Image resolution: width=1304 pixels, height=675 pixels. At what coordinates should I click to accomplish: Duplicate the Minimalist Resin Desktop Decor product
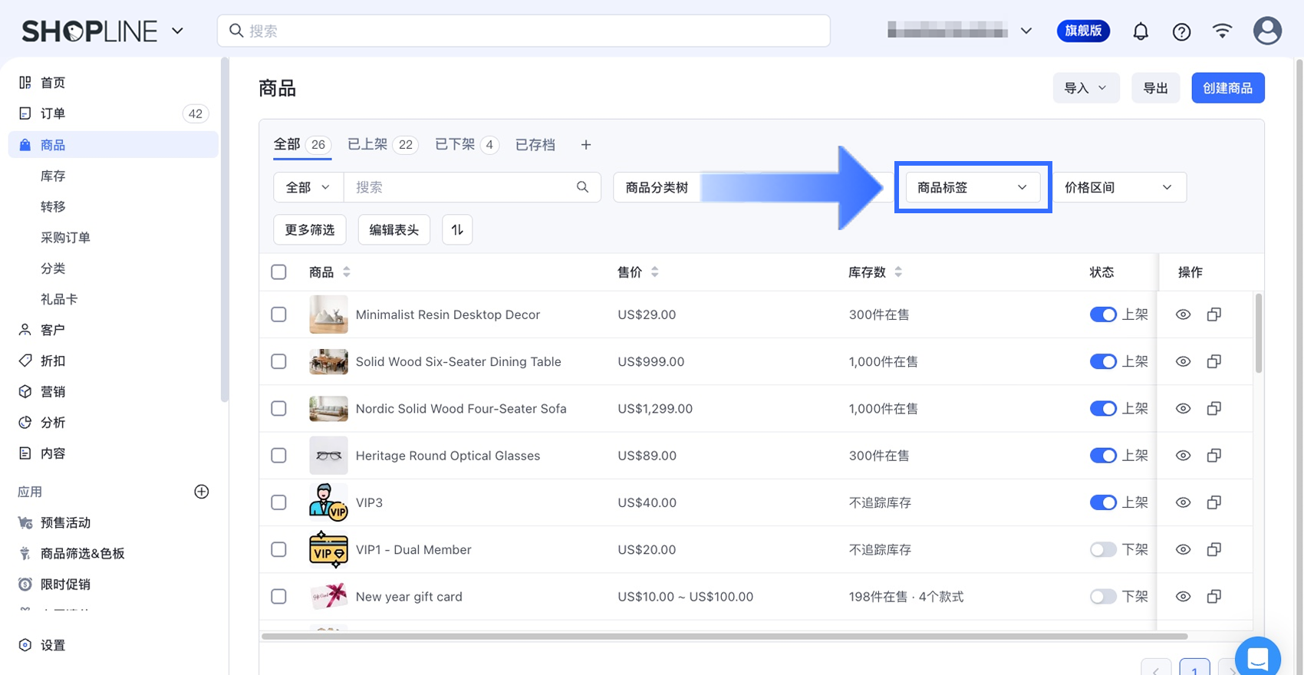click(1213, 314)
